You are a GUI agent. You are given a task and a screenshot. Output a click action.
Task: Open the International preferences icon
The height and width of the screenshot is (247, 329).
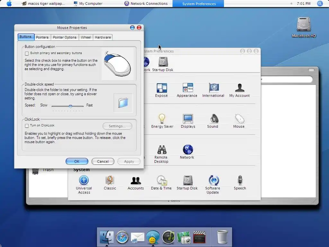coord(213,90)
